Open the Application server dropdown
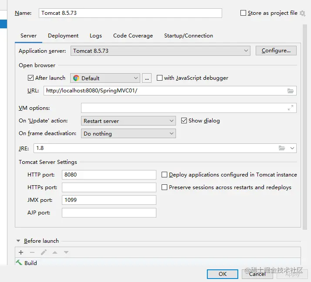 pos(160,51)
